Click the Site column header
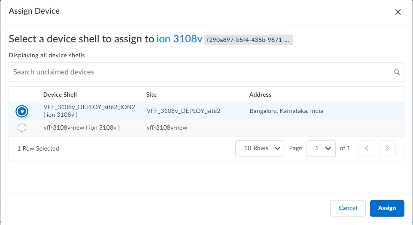The width and height of the screenshot is (413, 225). coord(152,95)
